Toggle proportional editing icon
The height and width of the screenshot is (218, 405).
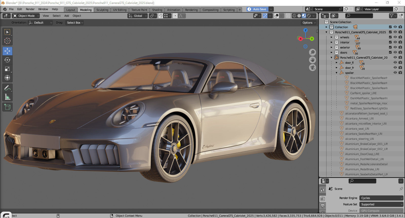pos(175,16)
